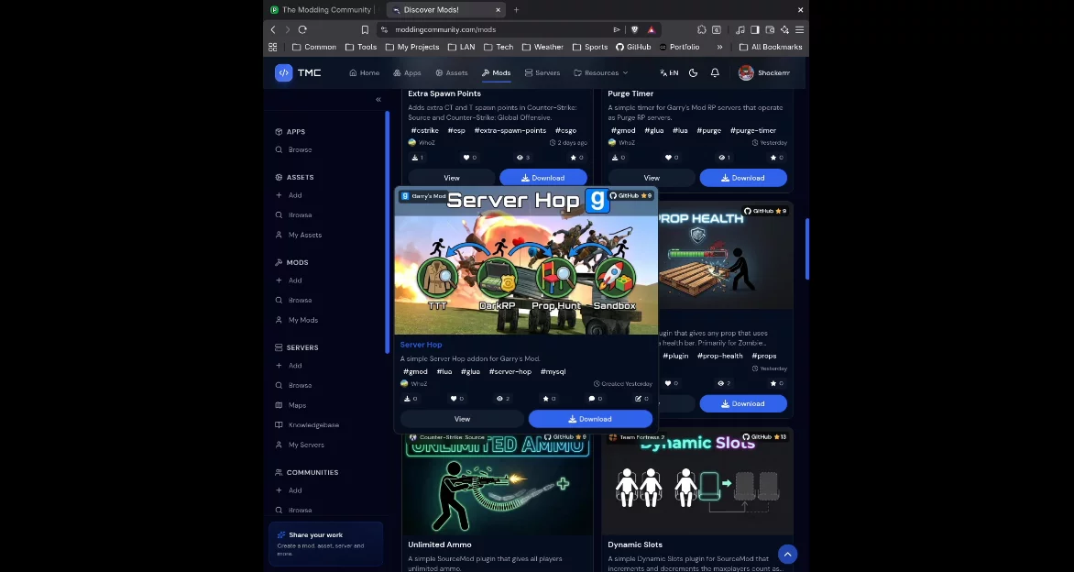Click the GitHub bookmark

coord(633,48)
